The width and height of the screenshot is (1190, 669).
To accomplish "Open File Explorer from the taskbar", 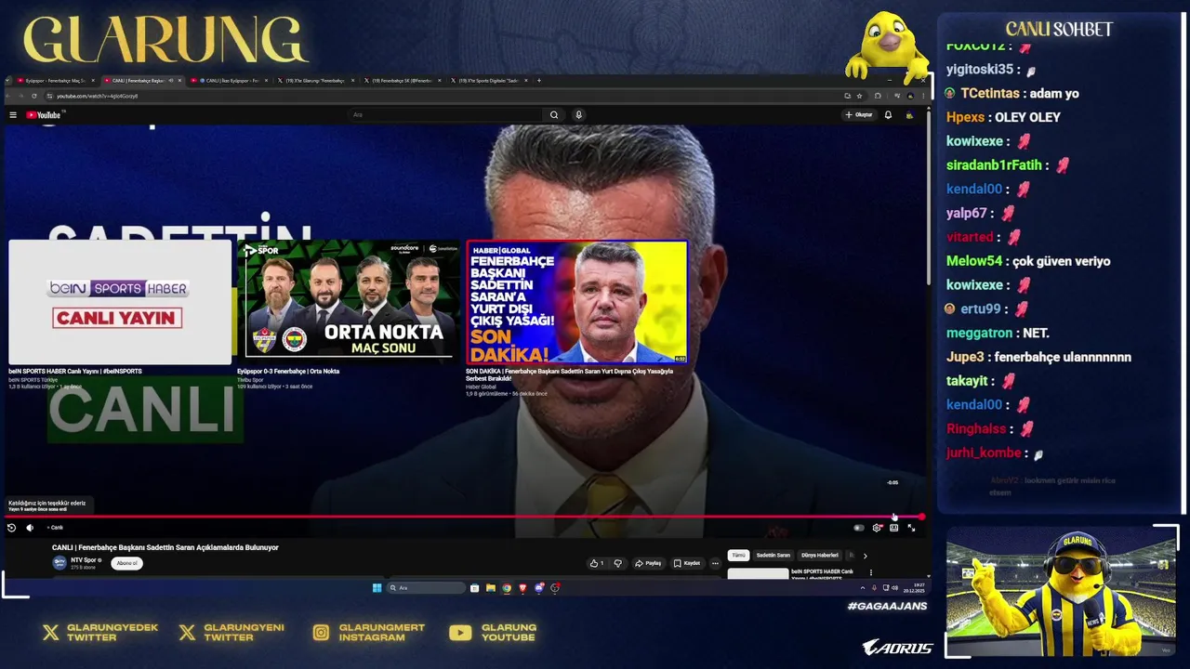I will click(491, 587).
